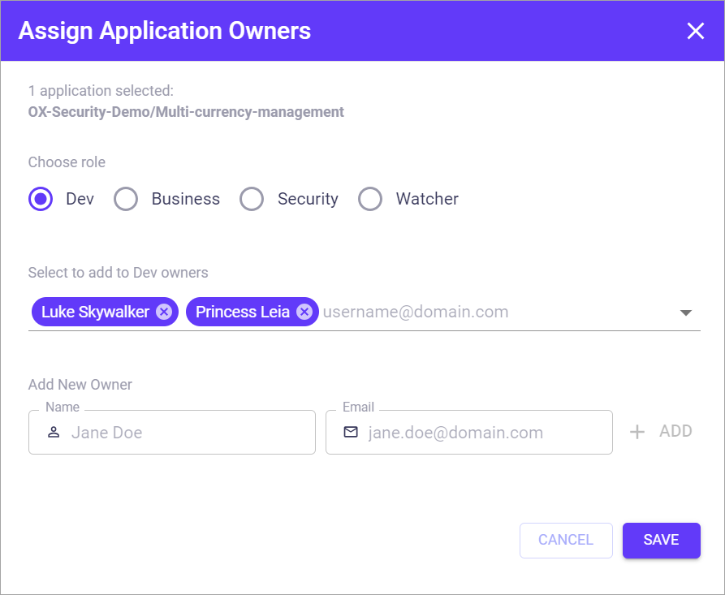Remove Luke Skywalker from Dev owners

click(x=164, y=312)
